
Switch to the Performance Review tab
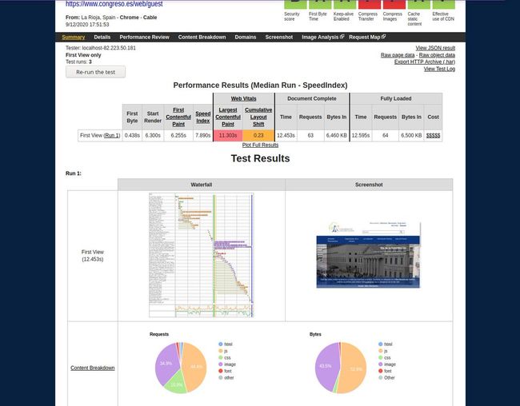click(x=144, y=37)
